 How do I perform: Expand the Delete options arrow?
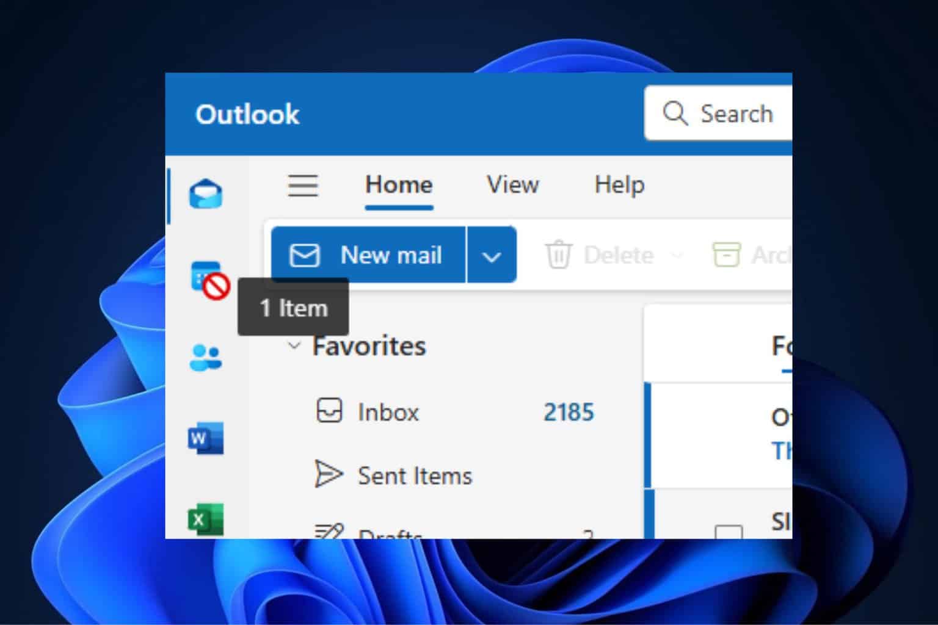coord(676,255)
